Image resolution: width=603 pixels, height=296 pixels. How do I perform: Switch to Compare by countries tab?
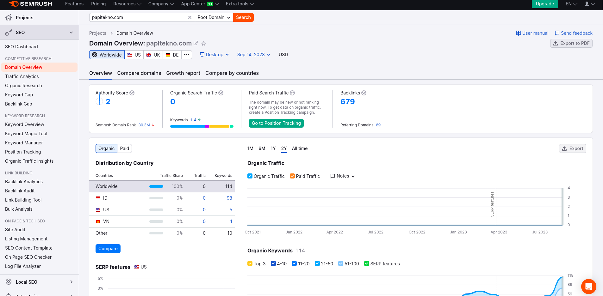coord(232,73)
